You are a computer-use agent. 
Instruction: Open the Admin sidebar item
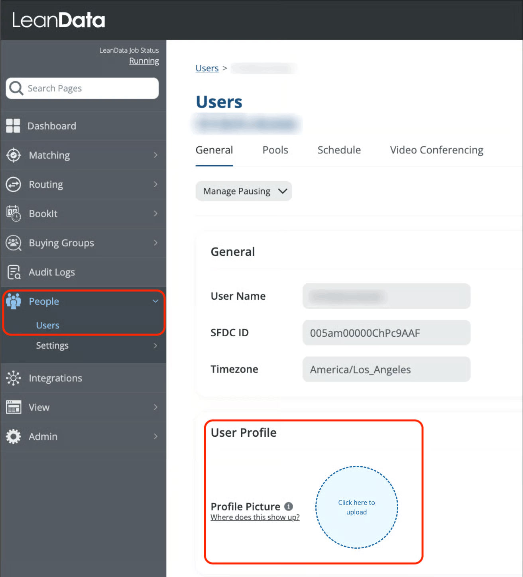click(x=83, y=436)
